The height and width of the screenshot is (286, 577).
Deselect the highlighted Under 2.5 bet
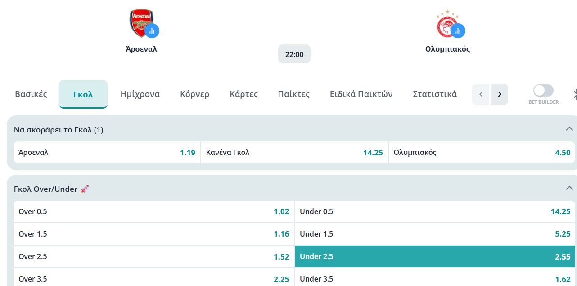click(x=435, y=256)
